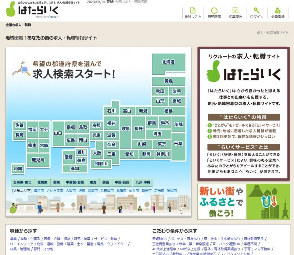Open 福岡市 popular area link
294x255 pixels.
(x=172, y=191)
